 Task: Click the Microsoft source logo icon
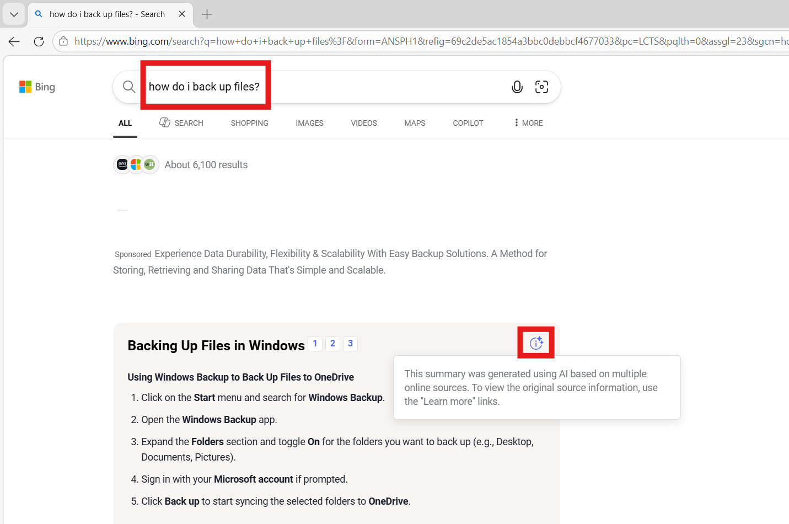click(x=136, y=164)
